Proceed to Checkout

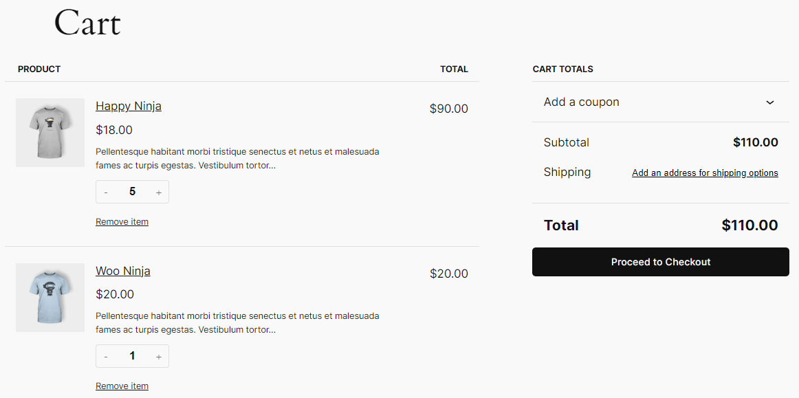point(660,262)
